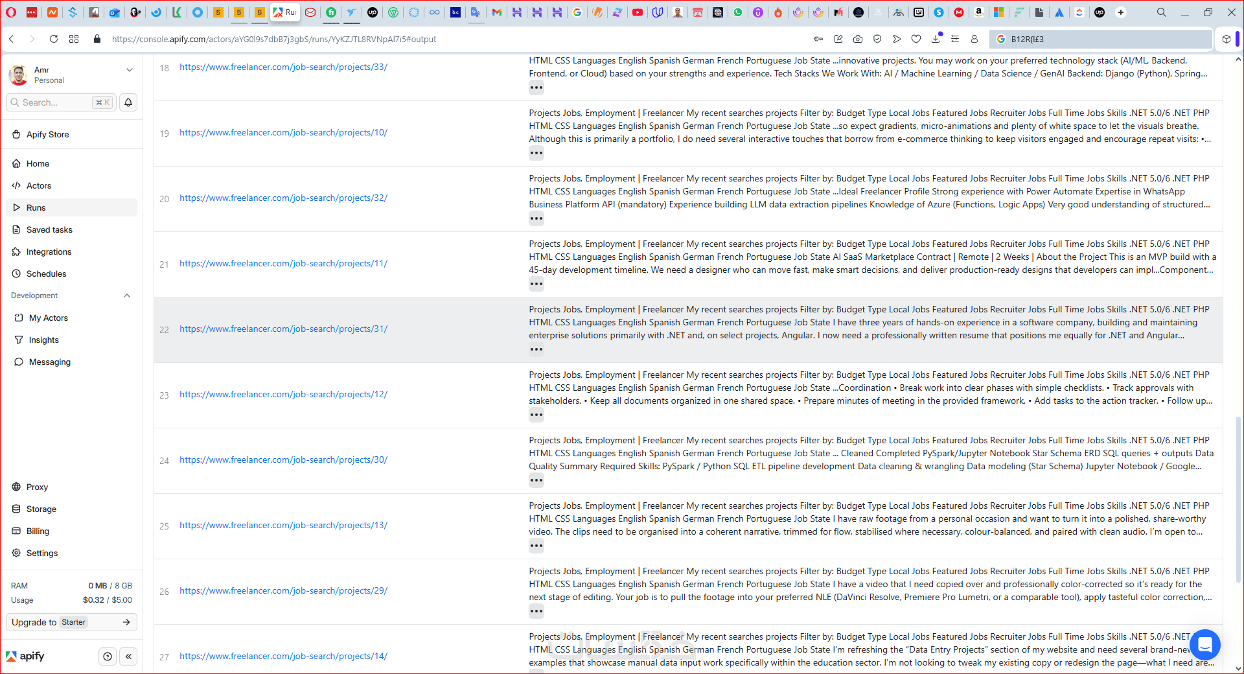Click the heart bookmark icon
Screen dimensions: 1244x674
[x=916, y=39]
